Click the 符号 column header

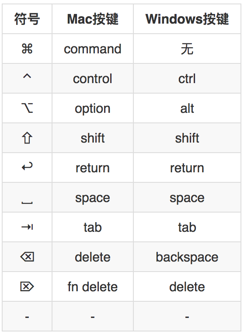click(x=27, y=19)
